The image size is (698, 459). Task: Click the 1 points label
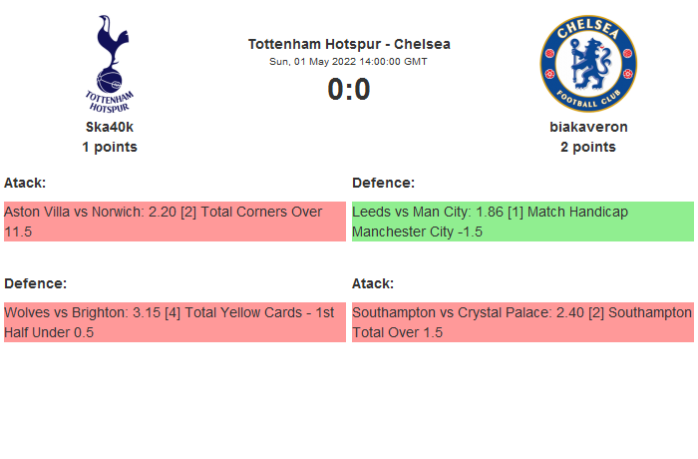[110, 147]
